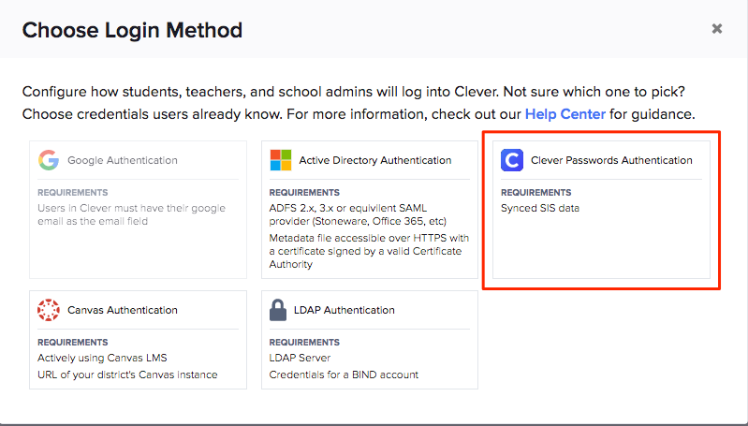This screenshot has width=748, height=426.
Task: Close the Choose Login Method dialog
Action: (x=717, y=29)
